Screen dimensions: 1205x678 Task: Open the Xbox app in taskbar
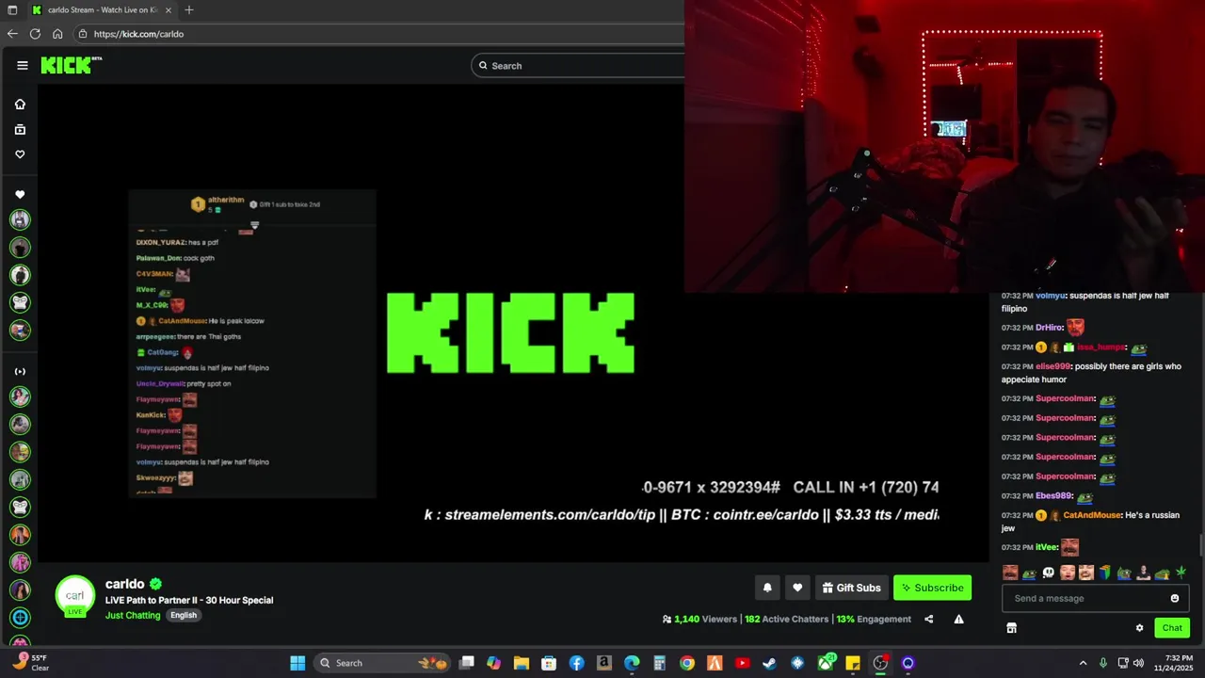click(x=825, y=663)
